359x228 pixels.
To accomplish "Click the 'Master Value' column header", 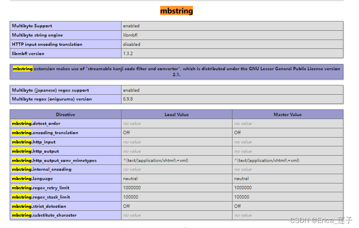I will coord(288,114).
